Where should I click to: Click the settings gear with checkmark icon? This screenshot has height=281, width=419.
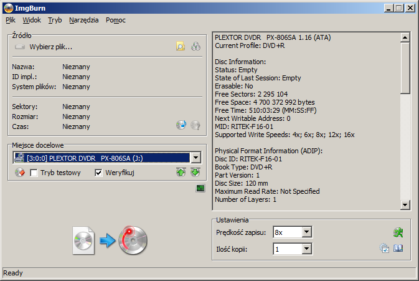coord(384,248)
